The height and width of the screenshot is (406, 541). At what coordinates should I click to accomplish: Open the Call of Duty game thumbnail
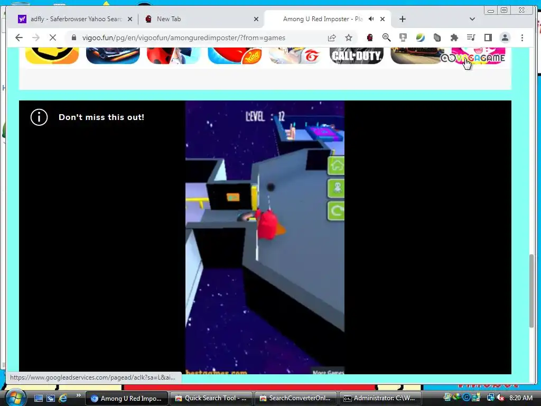(x=357, y=56)
